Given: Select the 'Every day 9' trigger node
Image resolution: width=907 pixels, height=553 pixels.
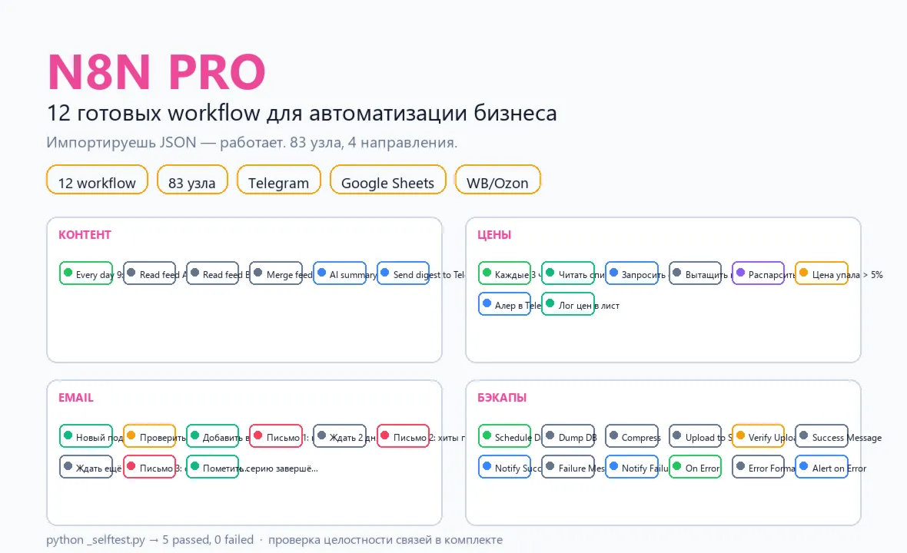Looking at the screenshot, I should click(86, 273).
